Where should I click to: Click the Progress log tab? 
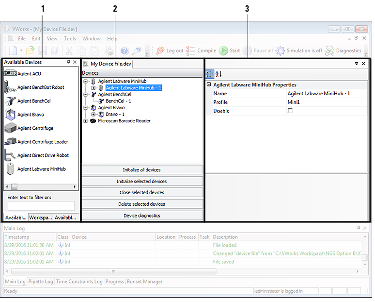tap(114, 282)
